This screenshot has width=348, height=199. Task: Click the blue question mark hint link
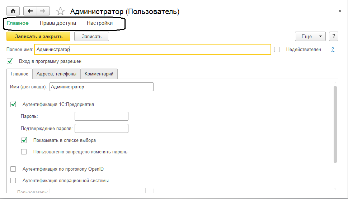coord(333,50)
